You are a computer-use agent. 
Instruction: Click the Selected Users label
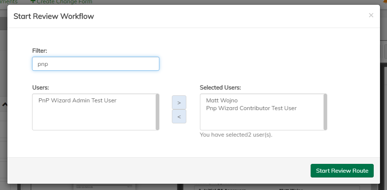click(220, 88)
